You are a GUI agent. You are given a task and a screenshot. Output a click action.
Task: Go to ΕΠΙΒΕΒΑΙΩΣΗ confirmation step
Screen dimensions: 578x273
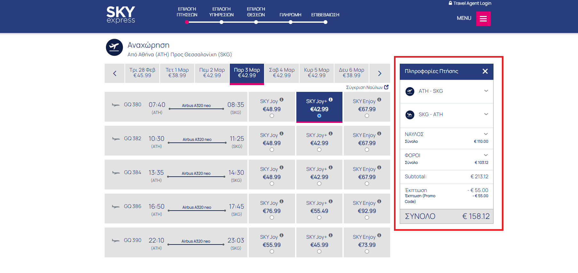click(x=325, y=15)
